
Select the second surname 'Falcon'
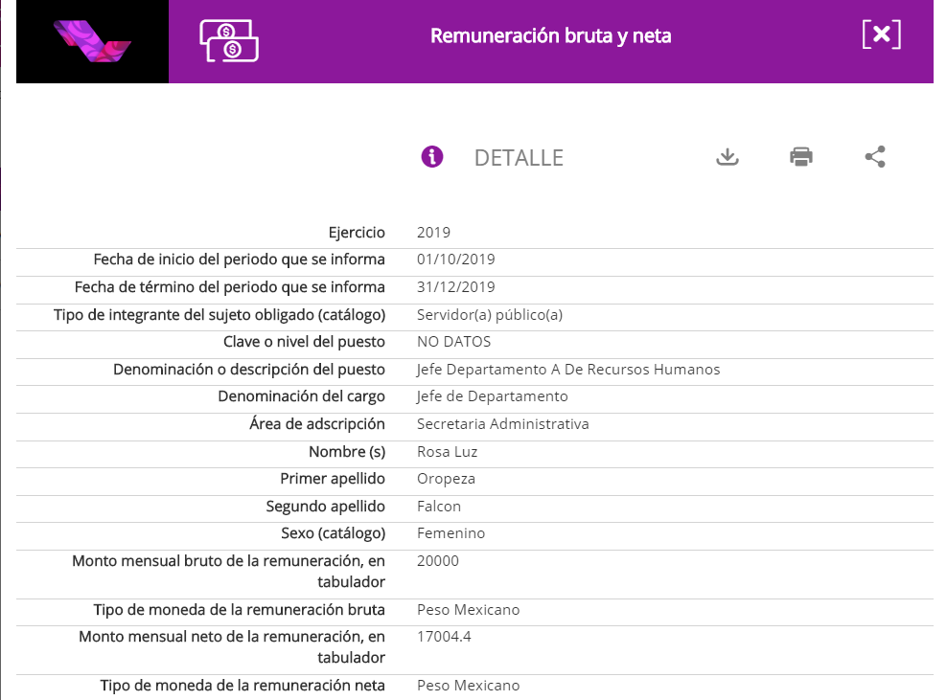coord(438,507)
